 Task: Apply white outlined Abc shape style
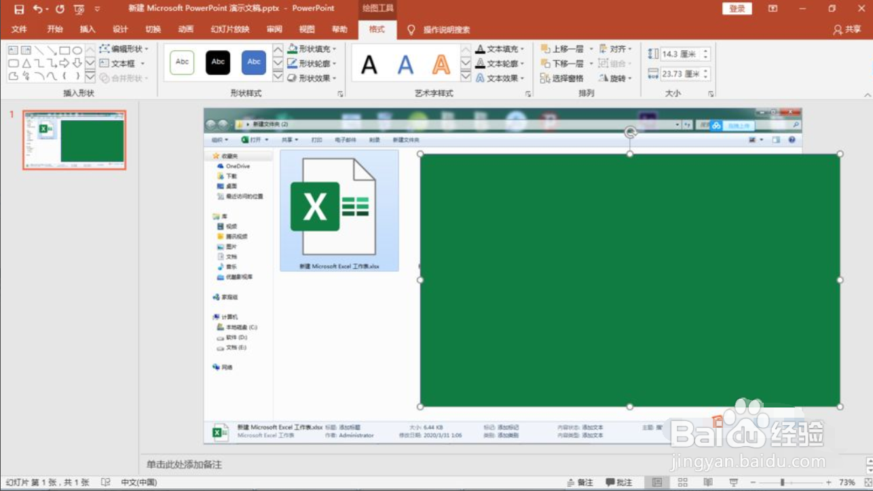coord(182,62)
